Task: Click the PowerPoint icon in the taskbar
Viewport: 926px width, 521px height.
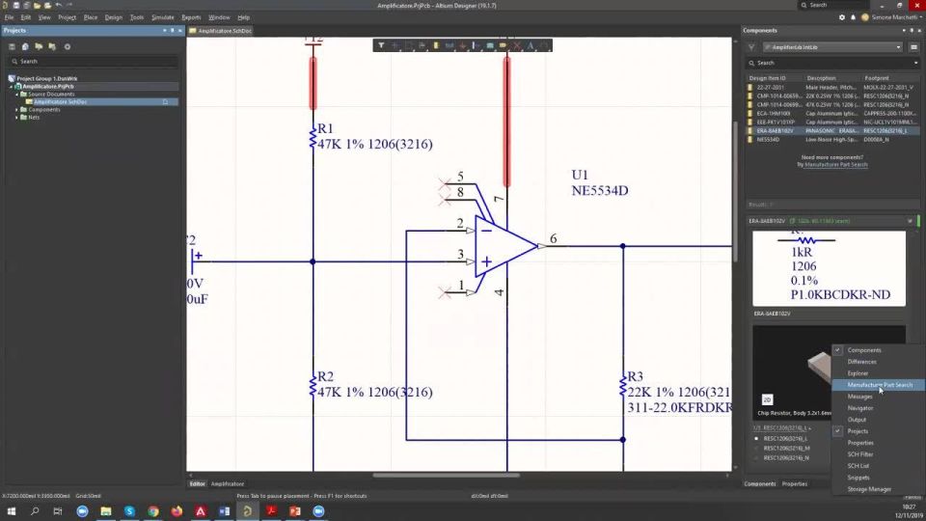Action: point(295,511)
